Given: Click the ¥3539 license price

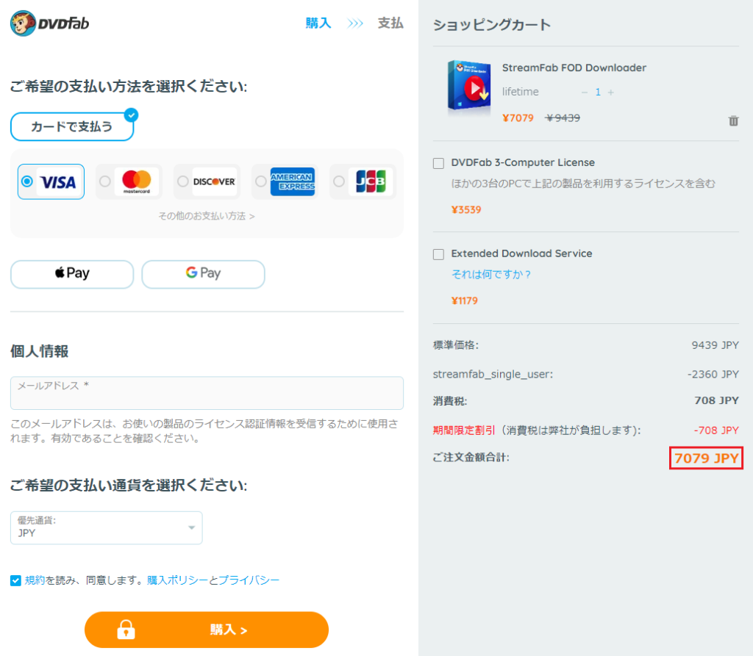Looking at the screenshot, I should tap(466, 209).
